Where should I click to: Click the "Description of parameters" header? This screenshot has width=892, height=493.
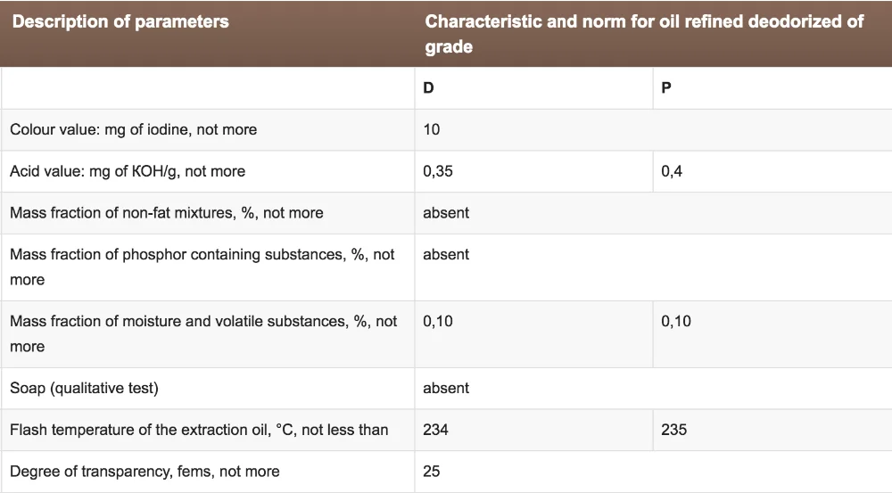[120, 22]
